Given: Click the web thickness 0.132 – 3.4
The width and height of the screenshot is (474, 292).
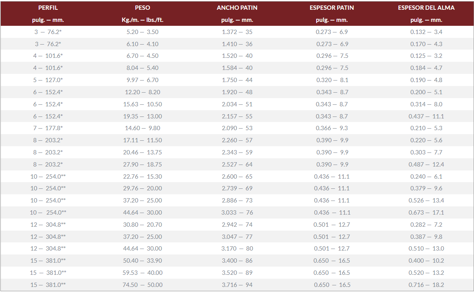Looking at the screenshot, I should [x=426, y=32].
